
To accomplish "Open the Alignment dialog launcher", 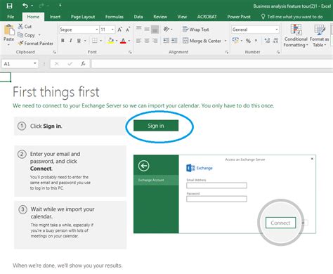I will point(227,52).
